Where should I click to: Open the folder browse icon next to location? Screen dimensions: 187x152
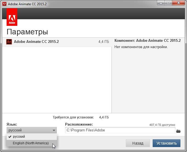point(178,131)
